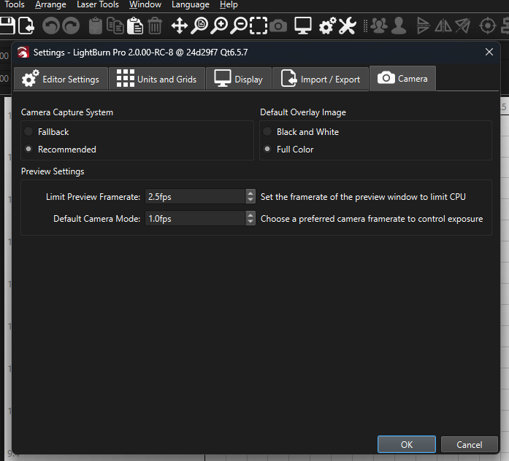Close the Settings dialog with the X
This screenshot has height=461, width=509.
(489, 52)
